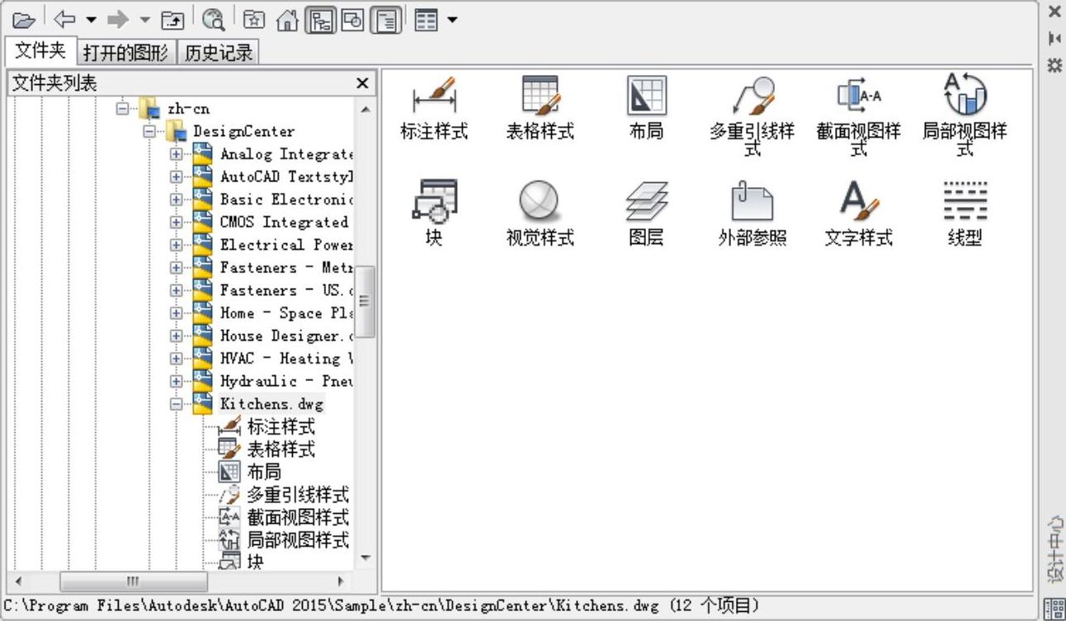Screen dimensions: 1066x621
Task: Click the Load (open folder) toolbar icon
Action: tap(23, 20)
